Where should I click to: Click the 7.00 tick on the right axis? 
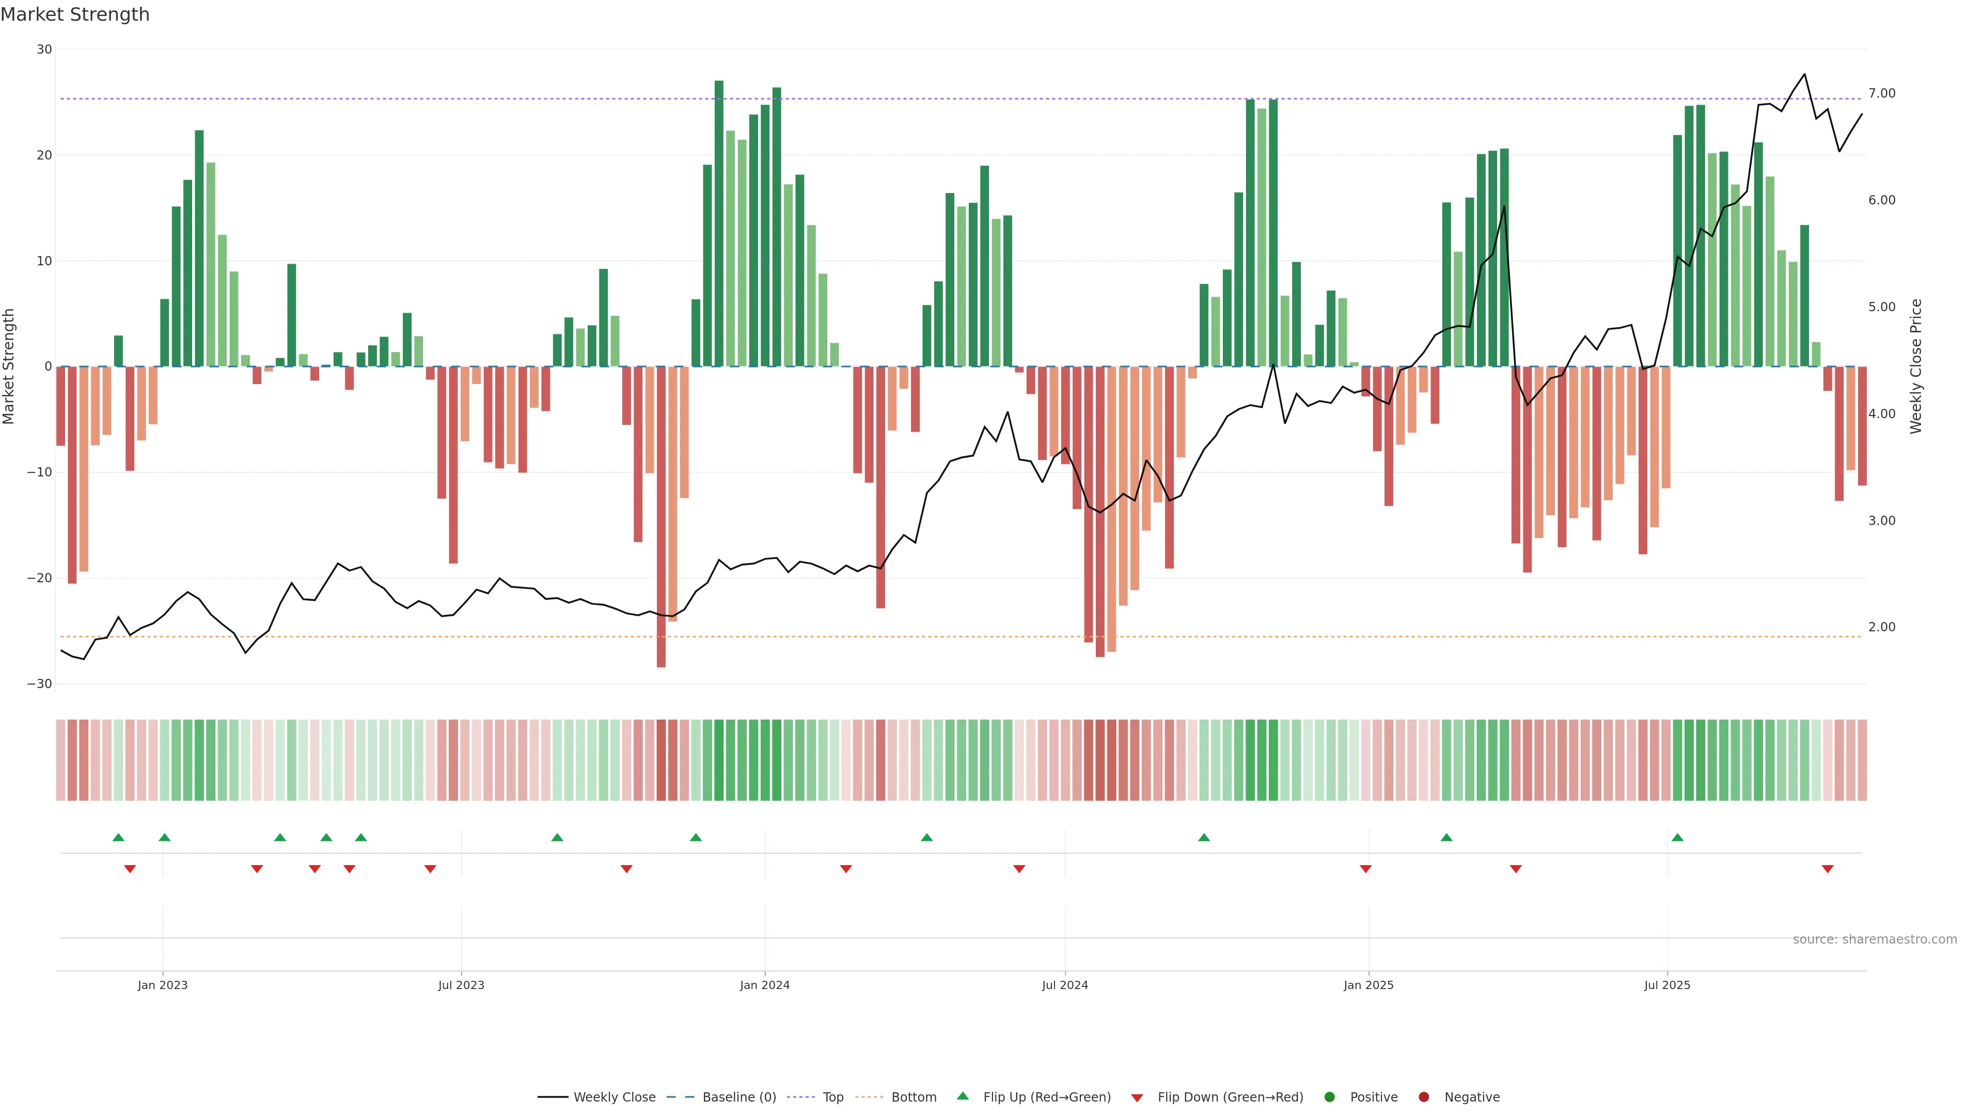[1881, 93]
